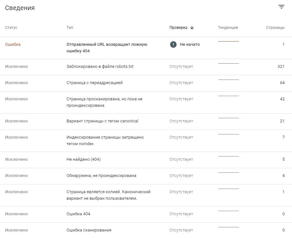Click the Тенденция column header
292x238 pixels.
[228, 28]
